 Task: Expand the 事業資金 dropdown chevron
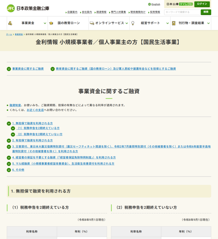click(45, 23)
